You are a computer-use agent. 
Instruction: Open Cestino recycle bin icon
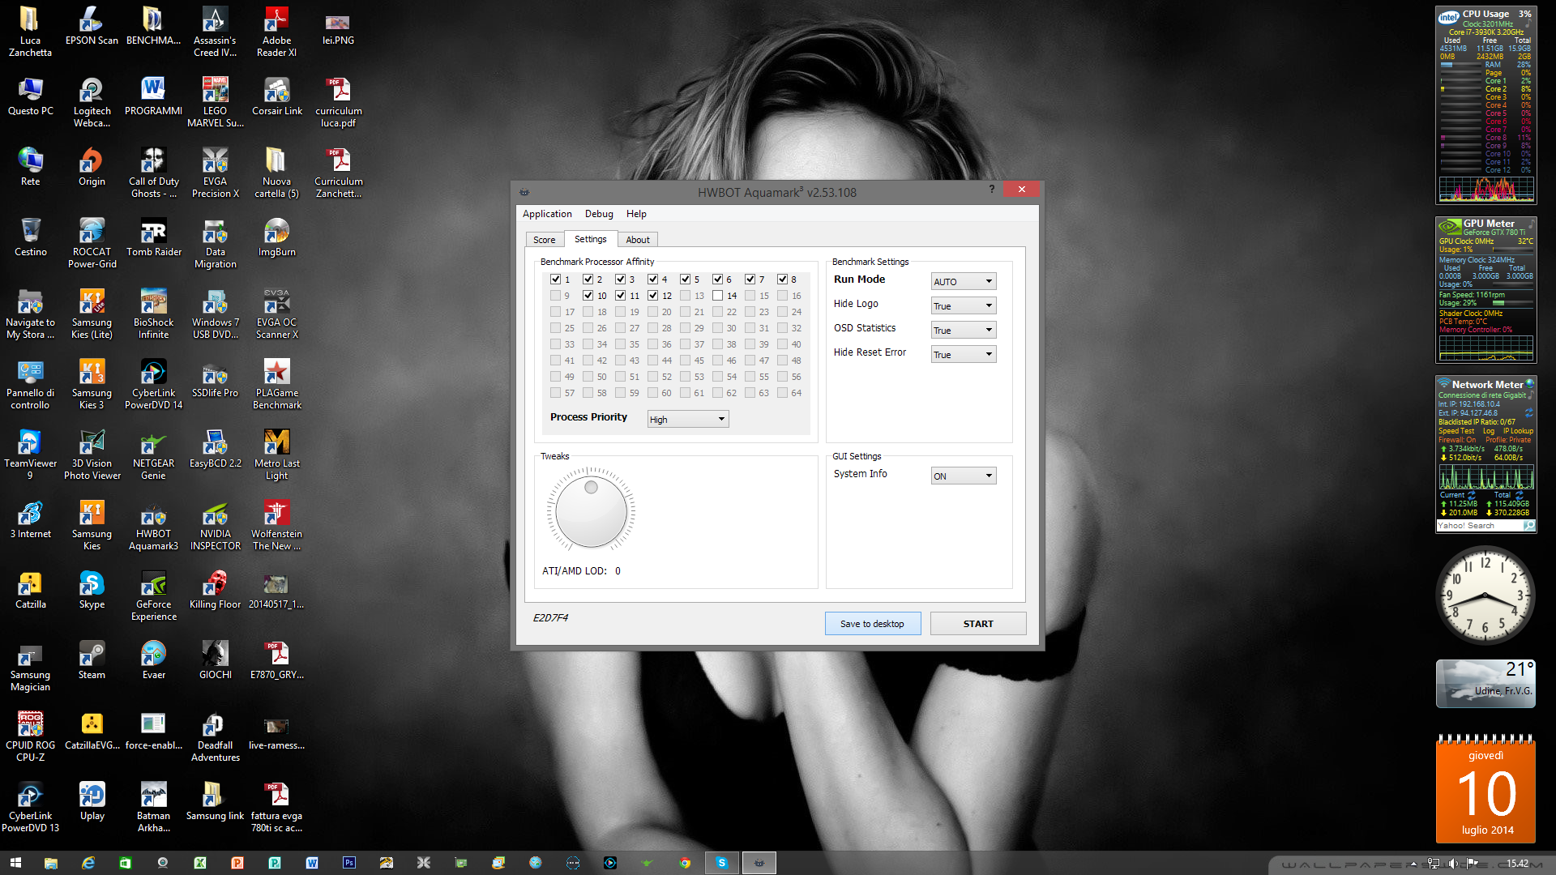(x=30, y=238)
